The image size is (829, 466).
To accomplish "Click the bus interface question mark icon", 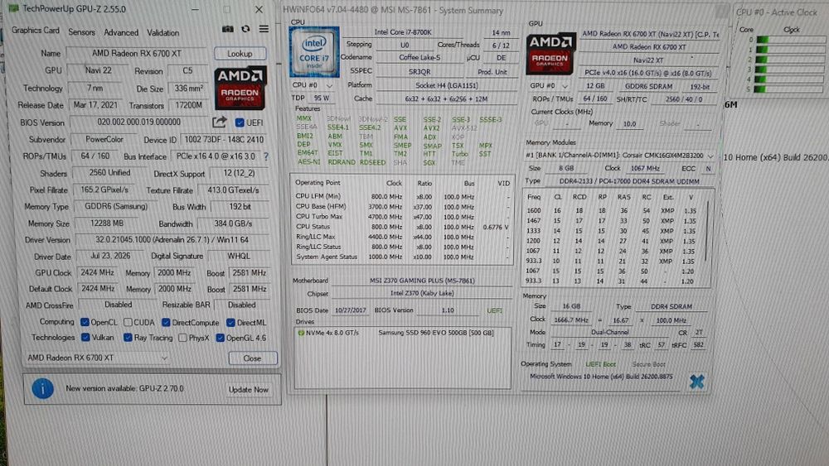I will 266,156.
